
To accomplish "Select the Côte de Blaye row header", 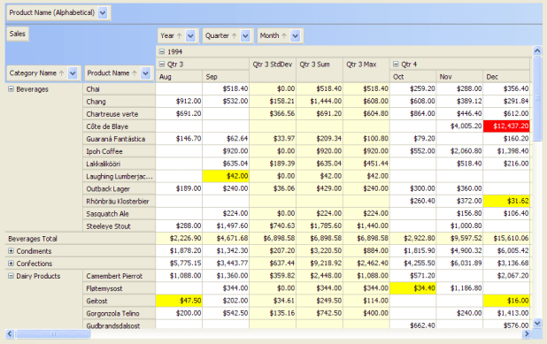I will click(119, 126).
